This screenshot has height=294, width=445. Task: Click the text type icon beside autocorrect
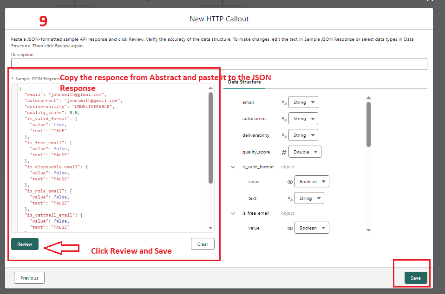click(x=284, y=119)
